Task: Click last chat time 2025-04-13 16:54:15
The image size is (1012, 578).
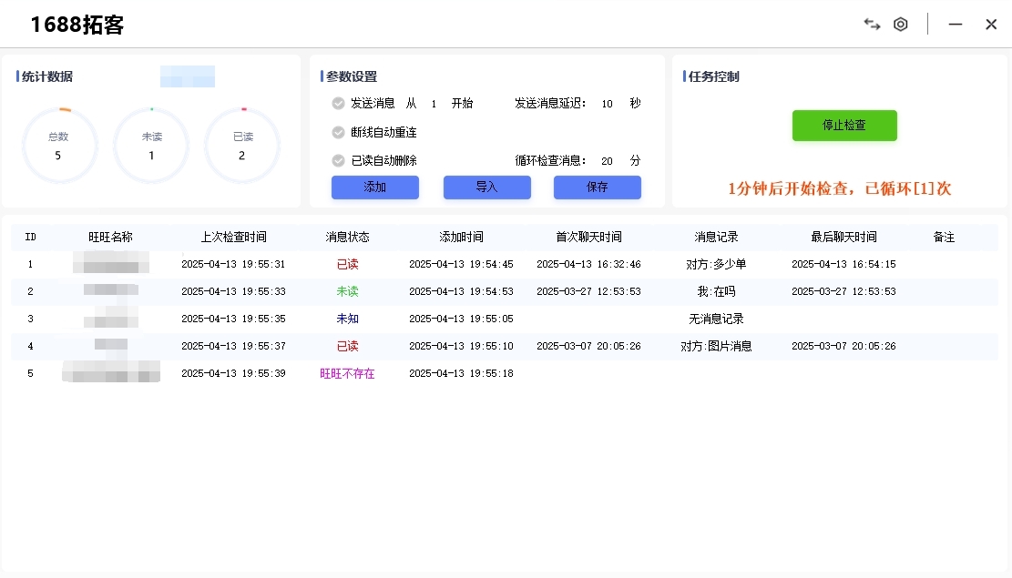Action: tap(843, 265)
